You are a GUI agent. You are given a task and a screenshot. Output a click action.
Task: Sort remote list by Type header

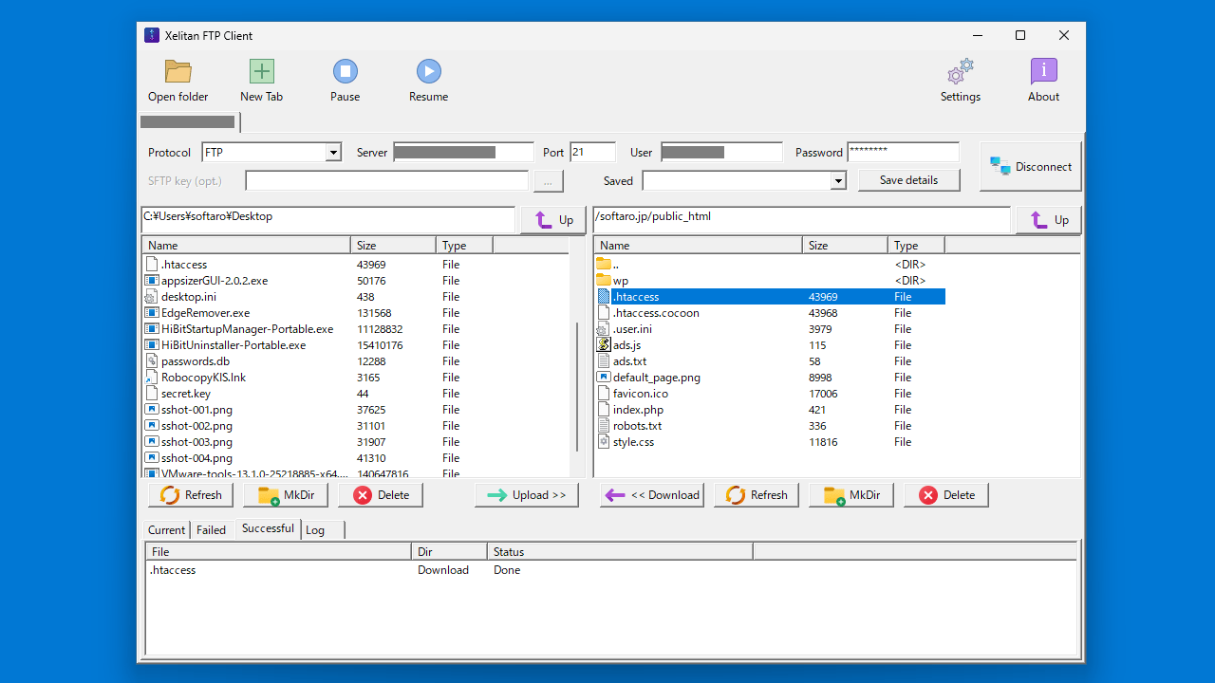coord(916,246)
